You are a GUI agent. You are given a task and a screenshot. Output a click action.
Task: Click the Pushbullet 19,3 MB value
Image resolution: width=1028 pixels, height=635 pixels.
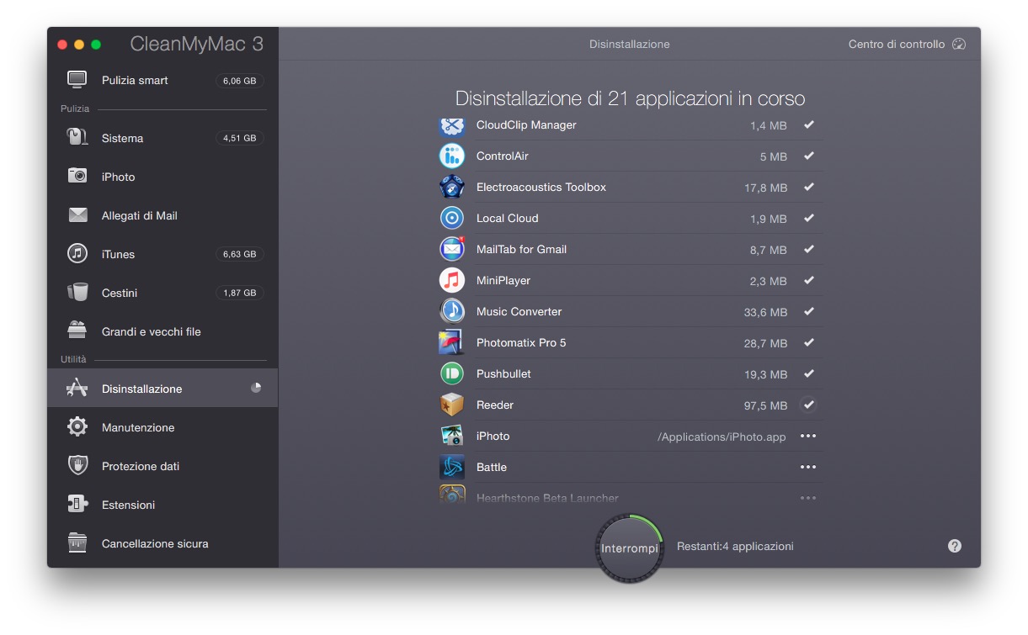[765, 374]
